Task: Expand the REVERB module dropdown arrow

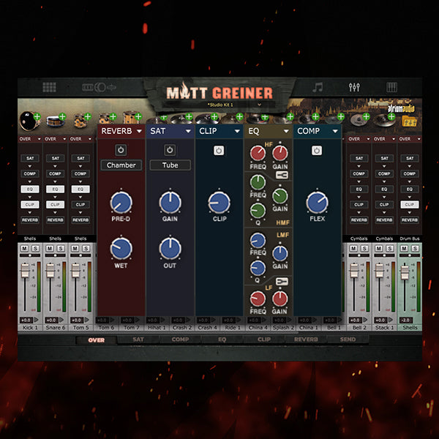Action: pyautogui.click(x=137, y=132)
